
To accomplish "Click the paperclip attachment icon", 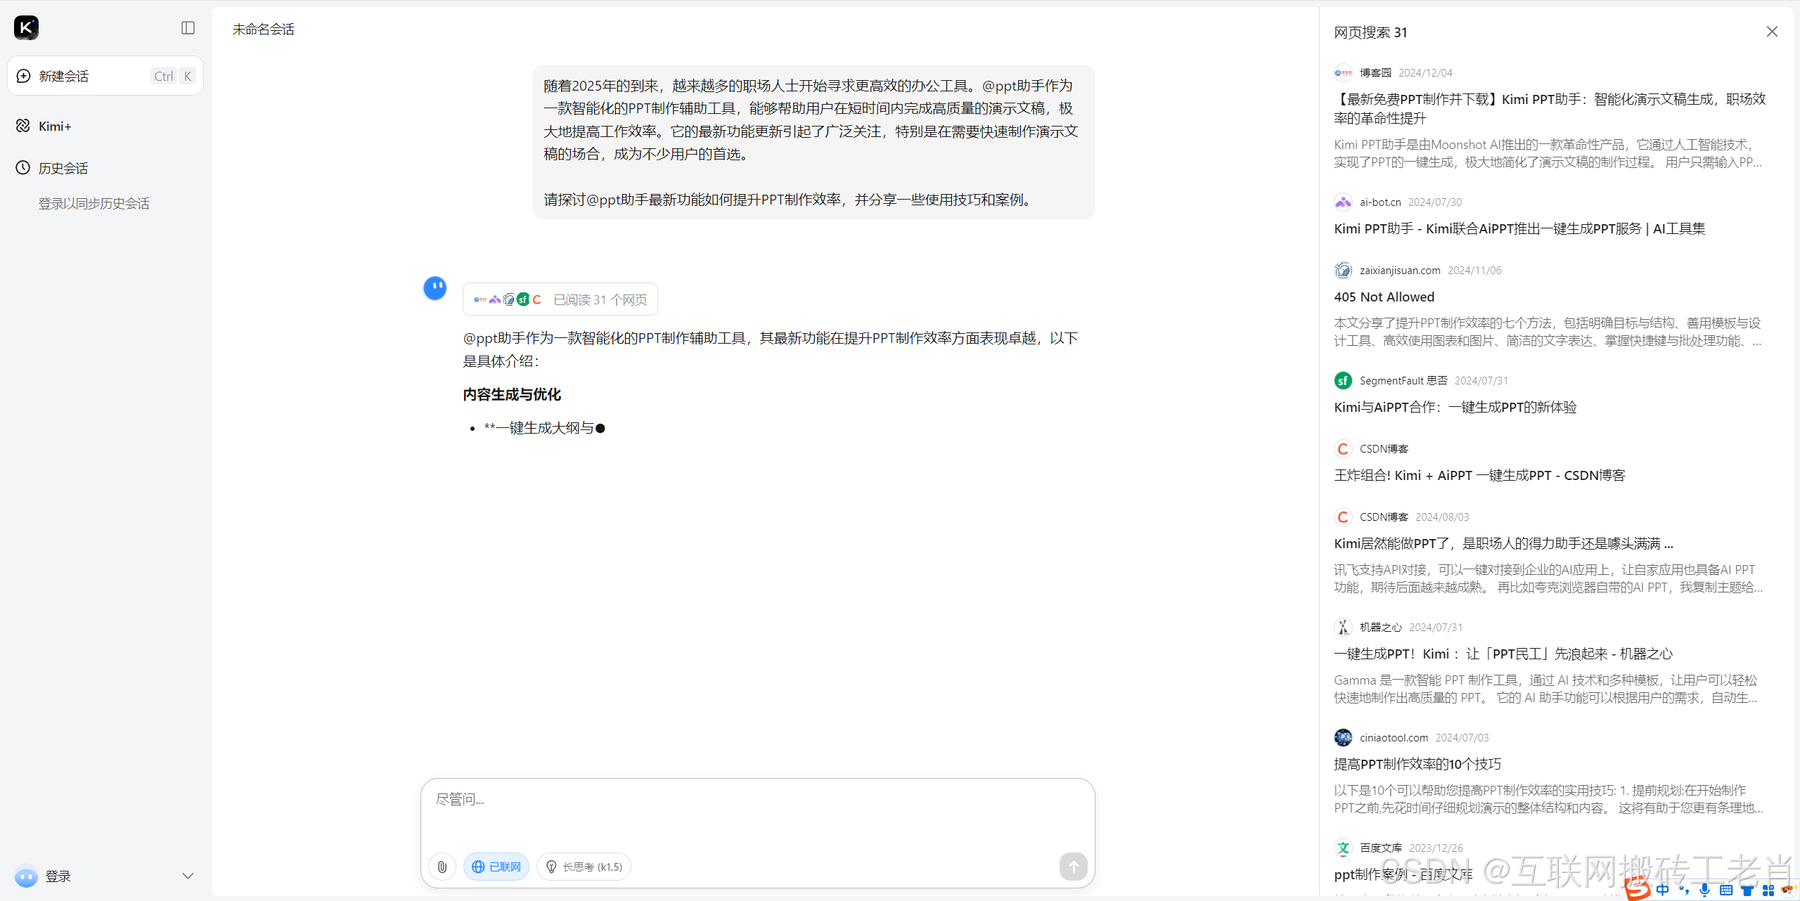I will pyautogui.click(x=442, y=867).
